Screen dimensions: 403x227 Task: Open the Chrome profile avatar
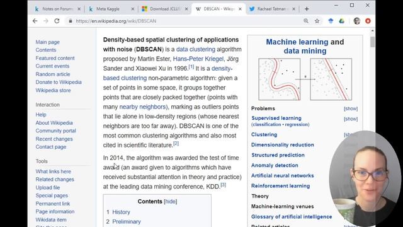[357, 21]
